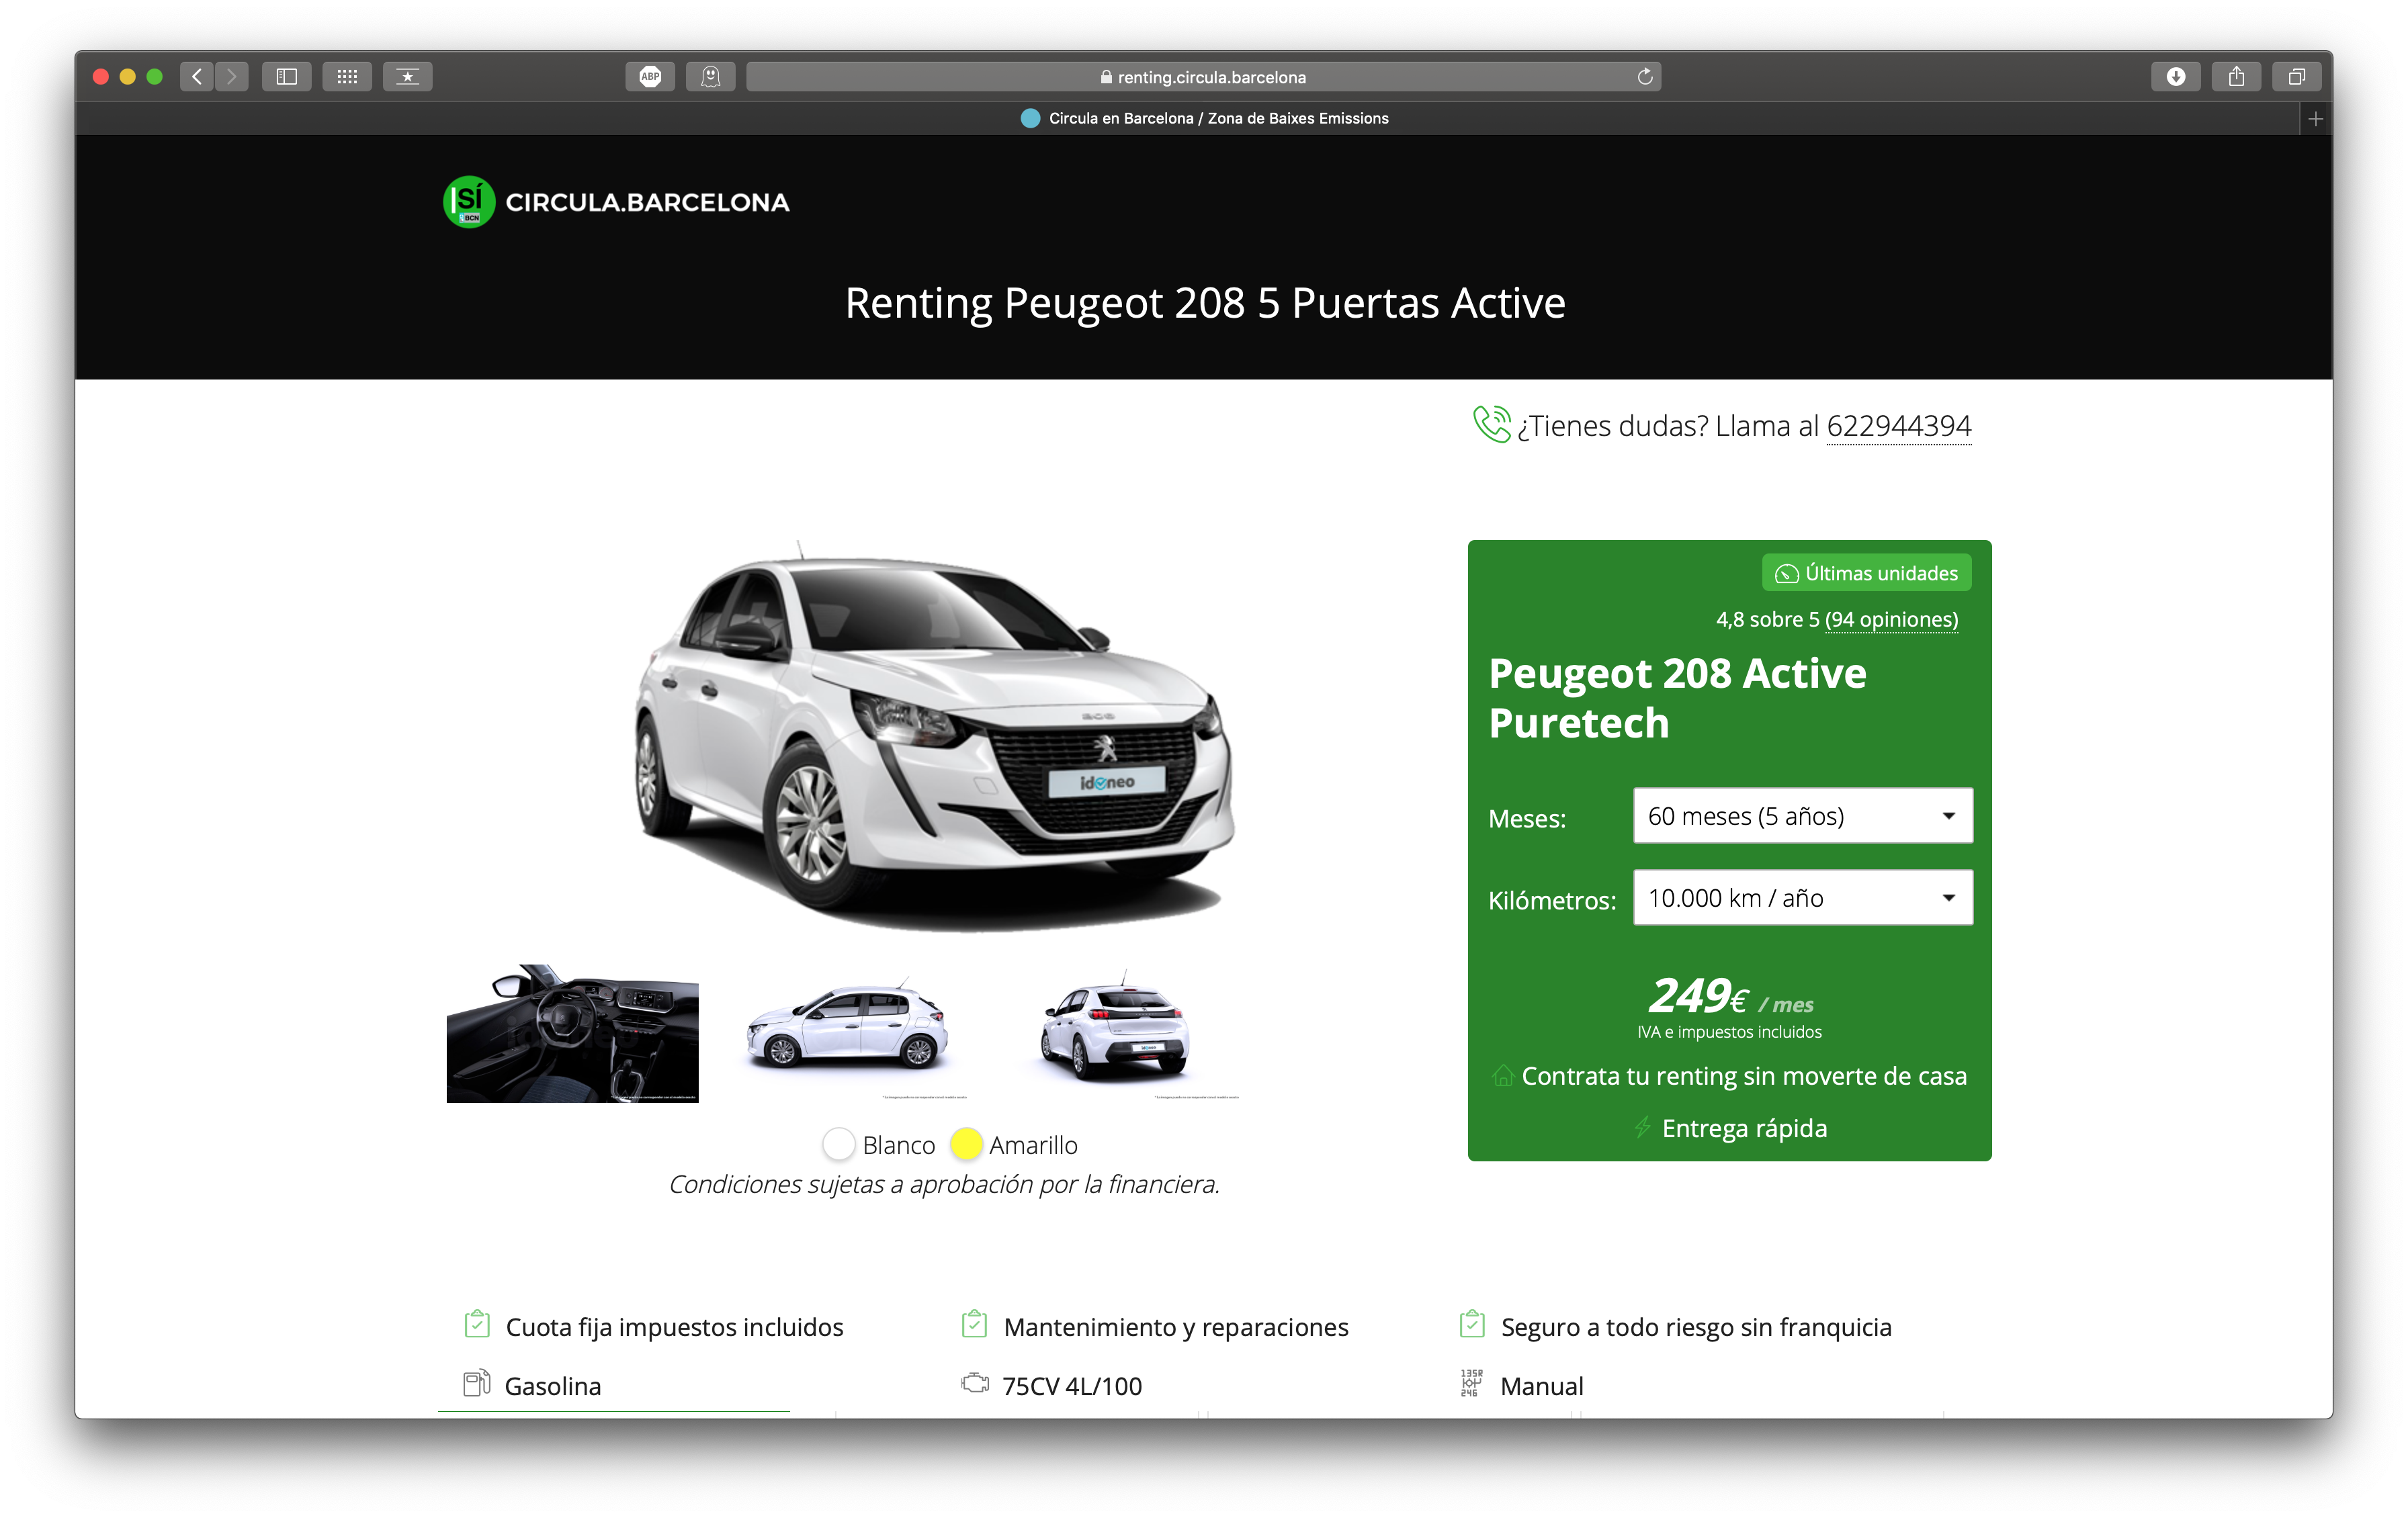Show the bookmarks star button
This screenshot has width=2408, height=1518.
click(x=408, y=77)
